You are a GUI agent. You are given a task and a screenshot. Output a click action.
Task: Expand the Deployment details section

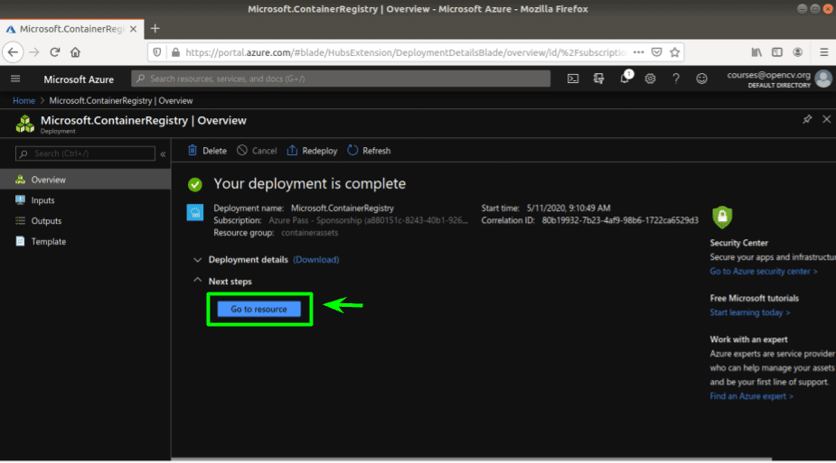click(x=197, y=260)
